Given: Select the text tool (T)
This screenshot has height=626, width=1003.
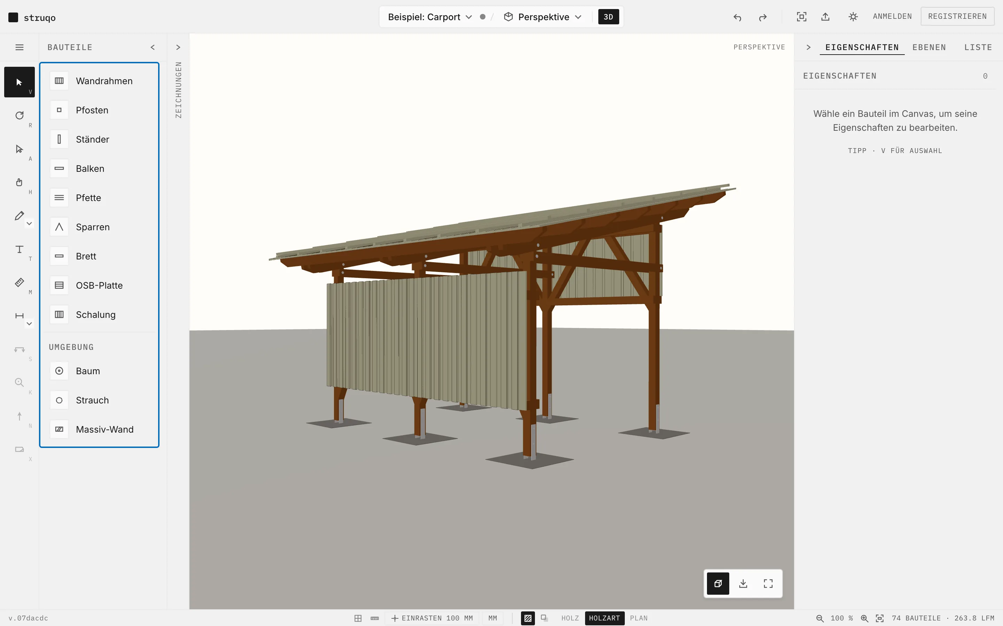Looking at the screenshot, I should 19,249.
